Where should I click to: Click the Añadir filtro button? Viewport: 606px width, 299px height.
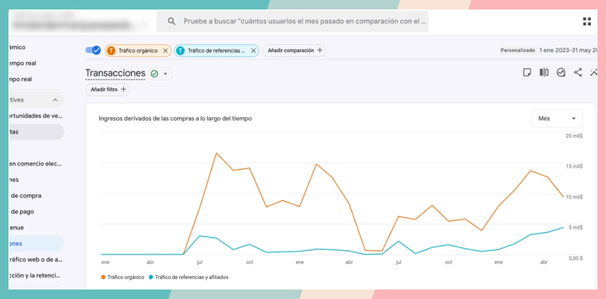[107, 89]
